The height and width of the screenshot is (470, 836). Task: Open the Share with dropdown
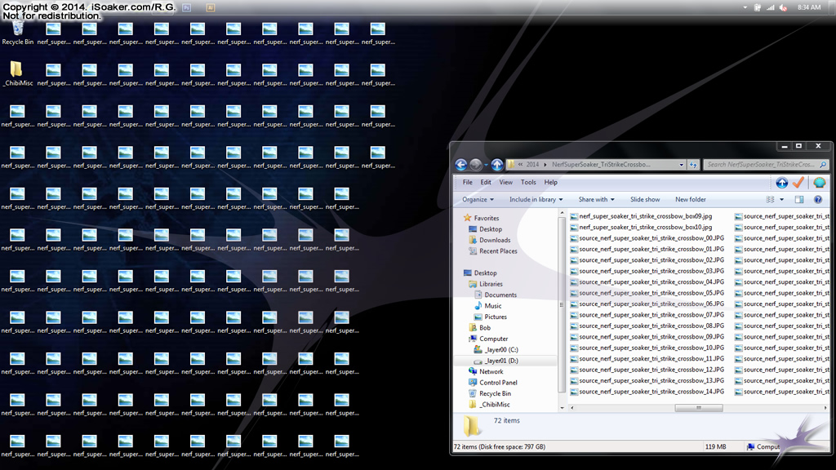[x=596, y=199]
